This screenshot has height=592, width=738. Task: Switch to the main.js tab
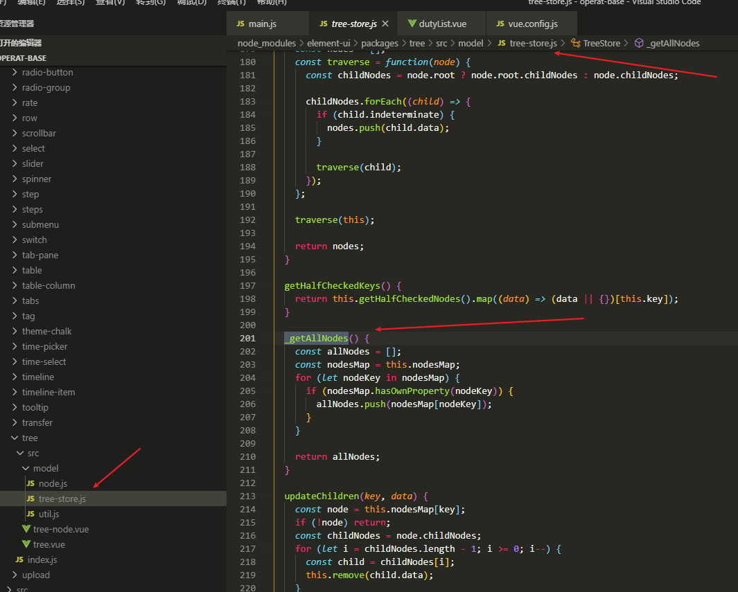pyautogui.click(x=262, y=24)
